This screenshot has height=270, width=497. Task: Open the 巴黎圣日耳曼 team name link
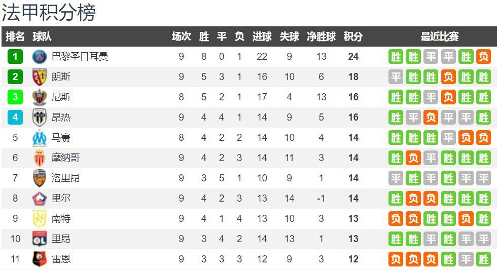coord(80,57)
